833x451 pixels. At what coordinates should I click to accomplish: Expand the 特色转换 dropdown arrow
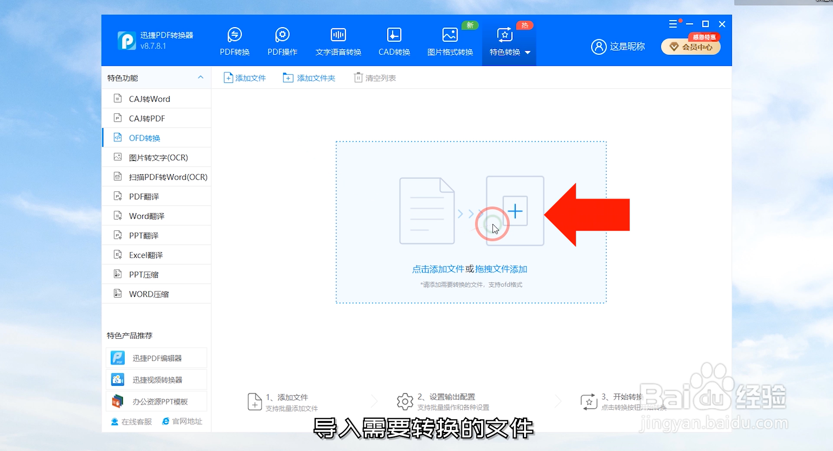pos(528,52)
